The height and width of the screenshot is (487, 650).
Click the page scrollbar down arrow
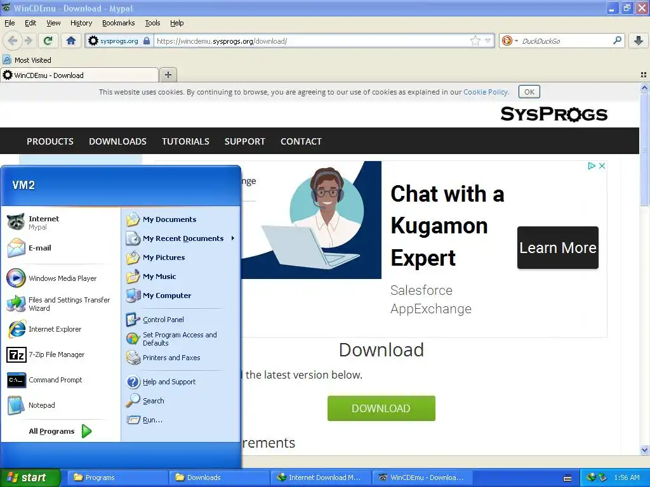click(644, 450)
